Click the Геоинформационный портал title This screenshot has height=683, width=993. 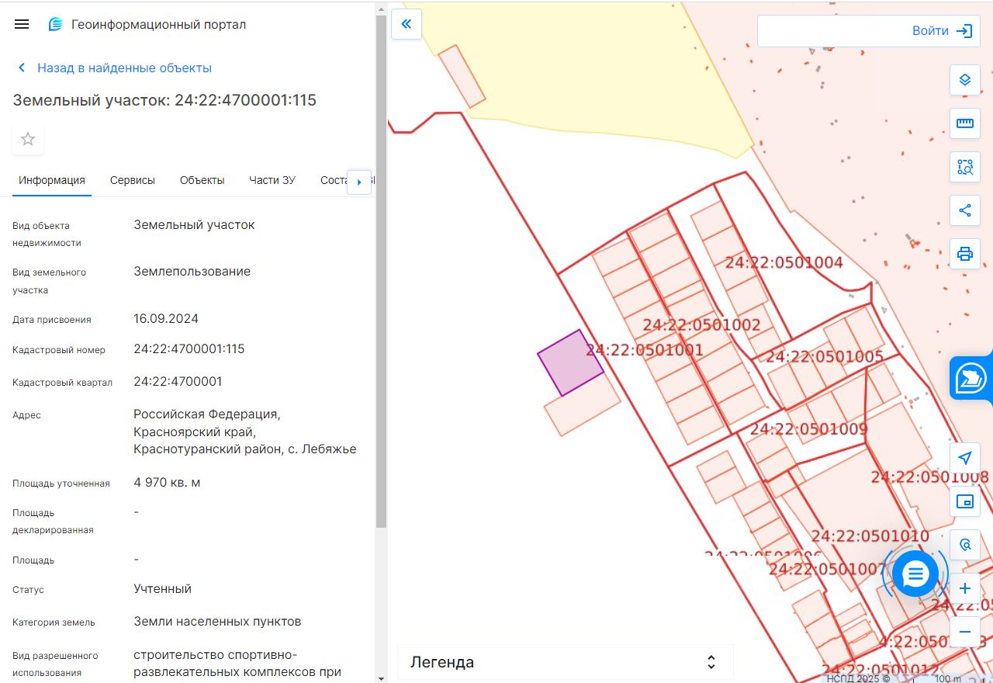[x=159, y=25]
